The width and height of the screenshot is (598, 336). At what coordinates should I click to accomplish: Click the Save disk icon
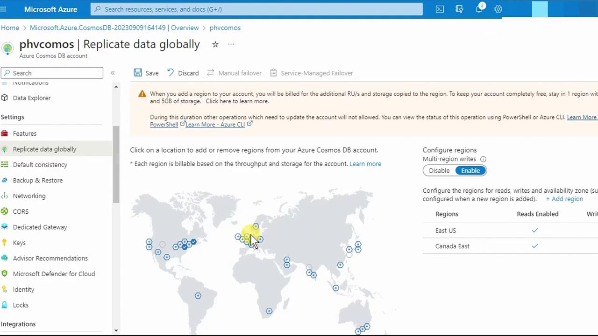pyautogui.click(x=138, y=73)
